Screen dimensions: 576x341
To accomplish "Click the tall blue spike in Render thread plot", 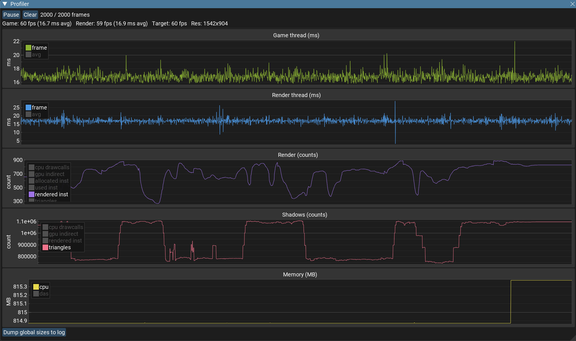I will (395, 122).
